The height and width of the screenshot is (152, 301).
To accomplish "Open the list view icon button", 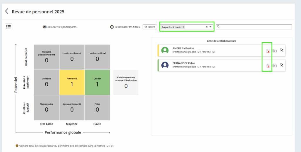I will pyautogui.click(x=9, y=27).
